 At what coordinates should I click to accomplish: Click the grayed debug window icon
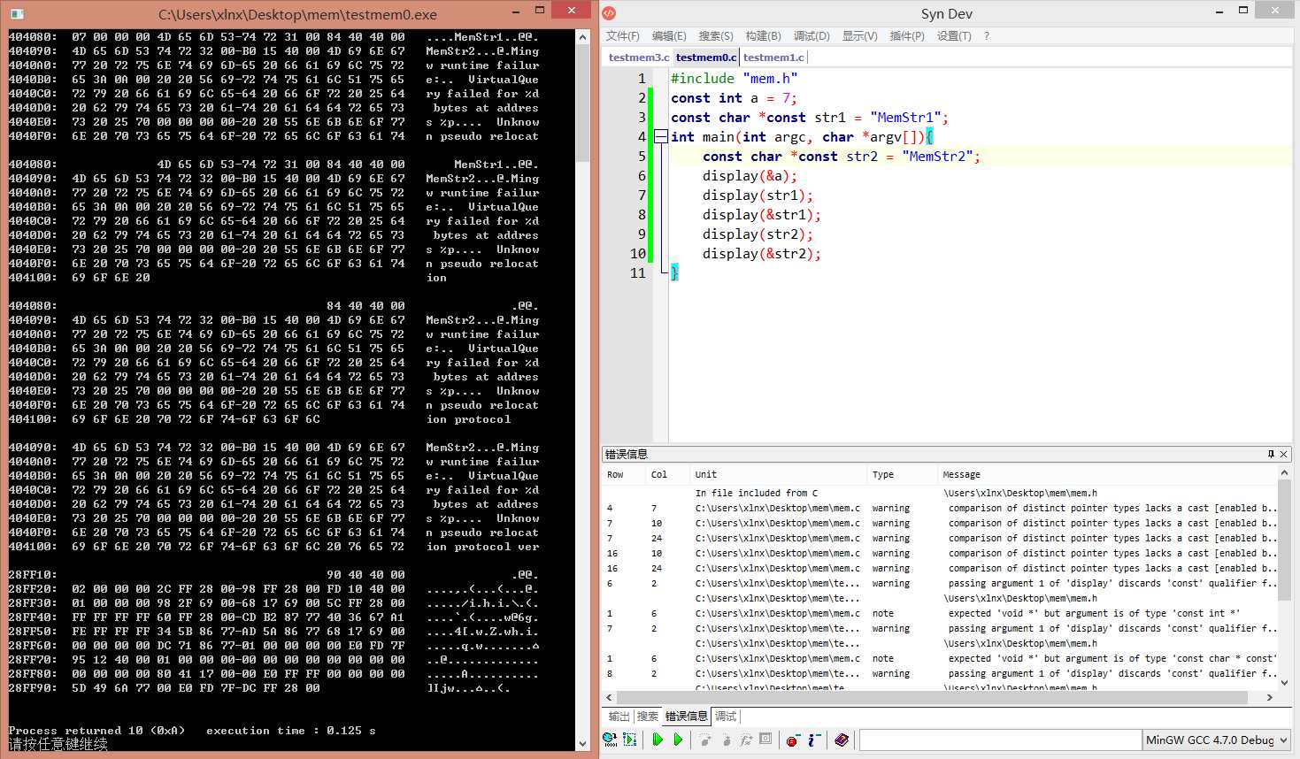tap(766, 740)
